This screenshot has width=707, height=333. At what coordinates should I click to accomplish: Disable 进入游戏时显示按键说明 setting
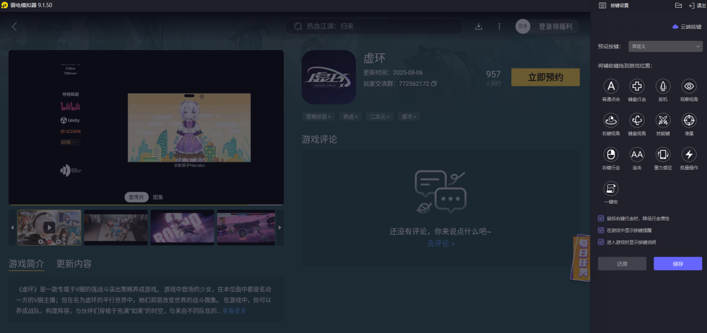click(601, 242)
